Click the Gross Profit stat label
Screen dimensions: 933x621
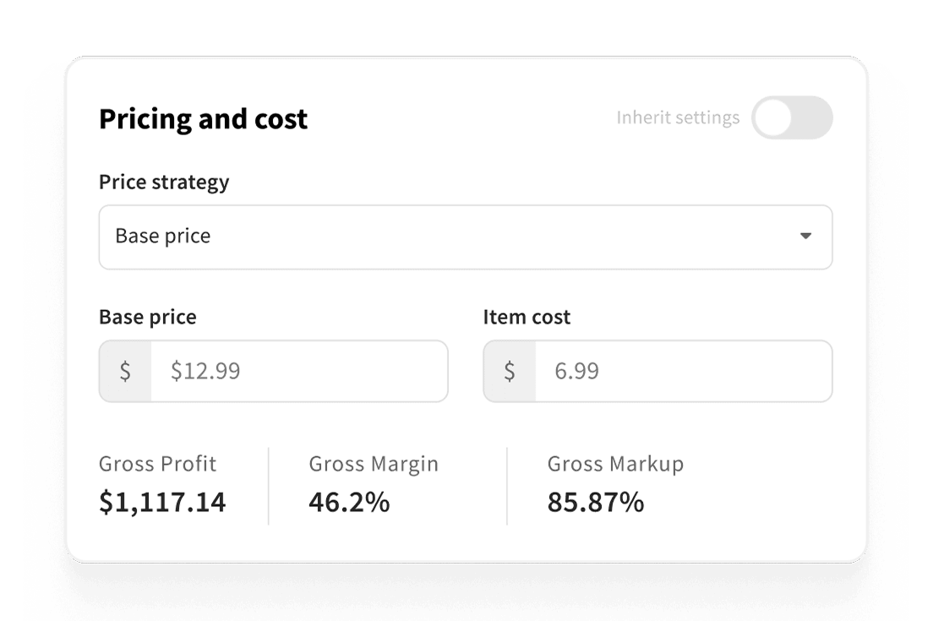(157, 464)
